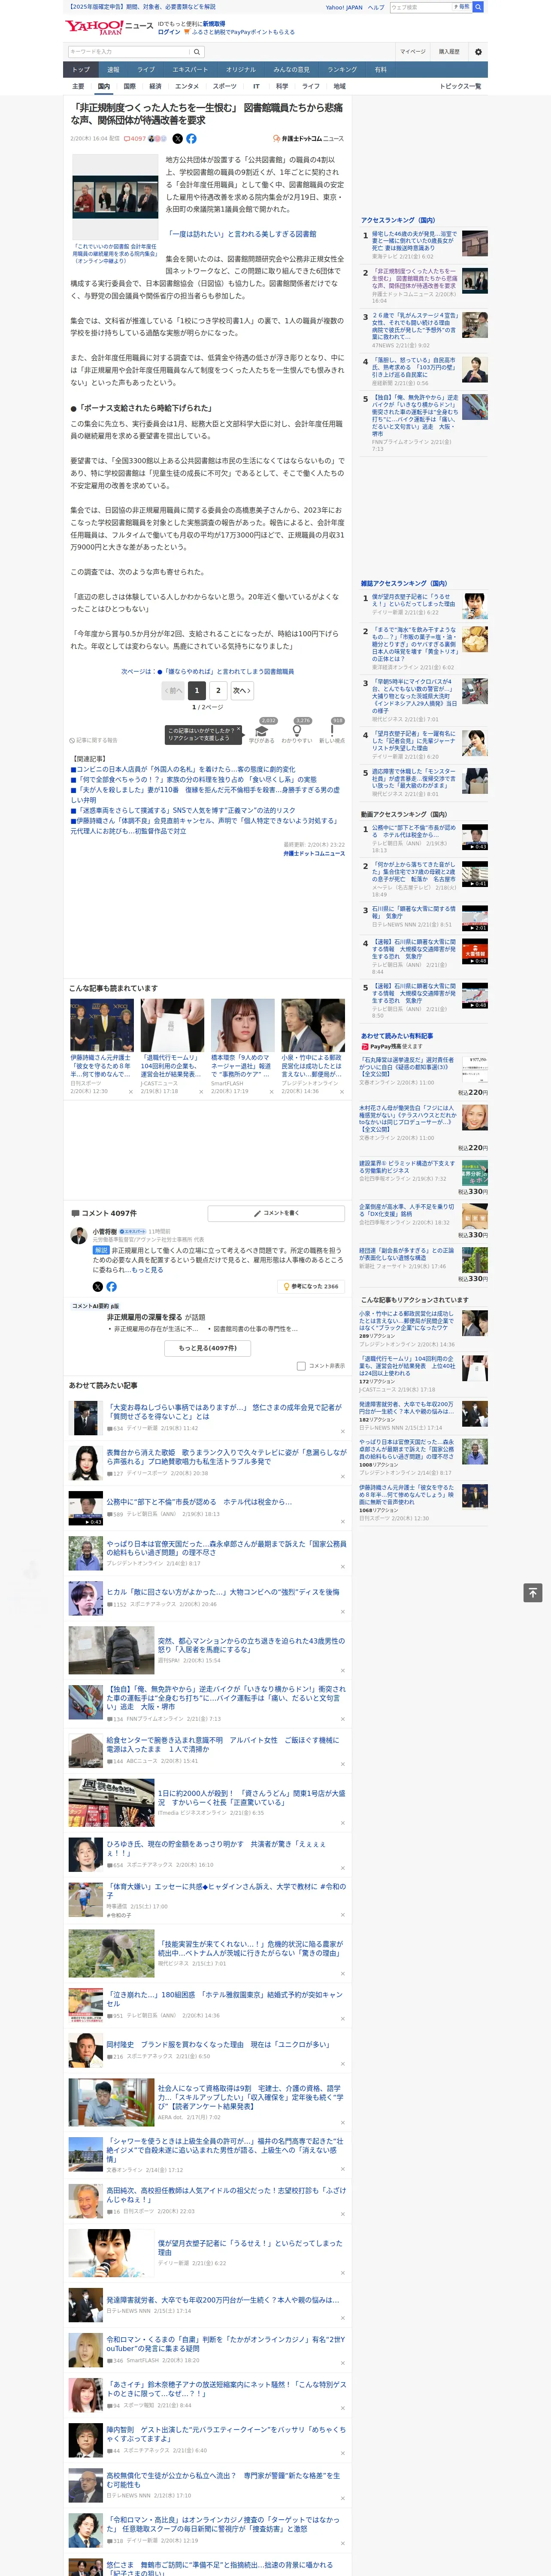Open the ランキング tab
Image resolution: width=551 pixels, height=2576 pixels.
tap(342, 69)
